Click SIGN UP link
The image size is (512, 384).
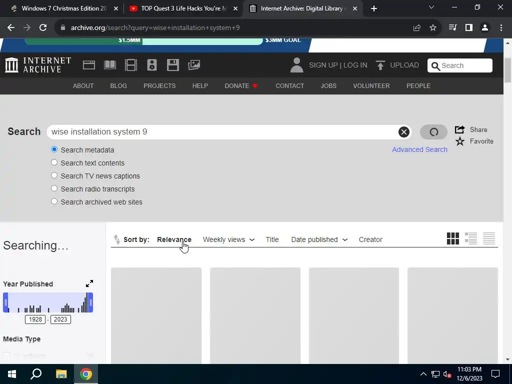[323, 65]
